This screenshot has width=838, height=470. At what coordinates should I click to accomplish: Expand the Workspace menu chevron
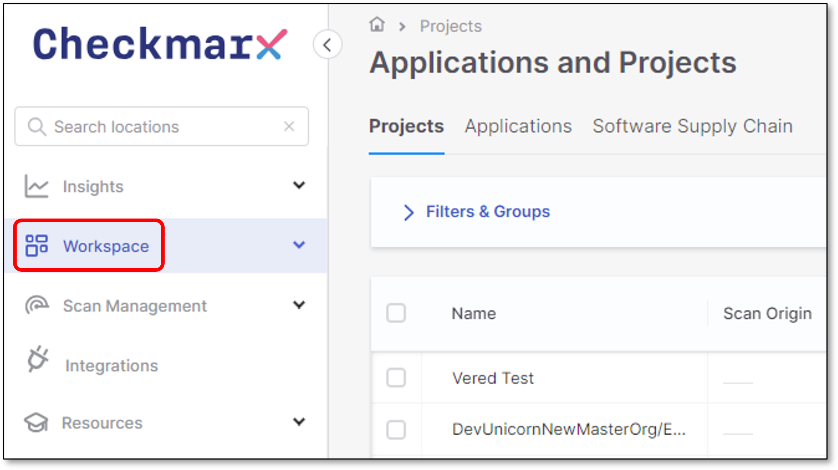299,245
